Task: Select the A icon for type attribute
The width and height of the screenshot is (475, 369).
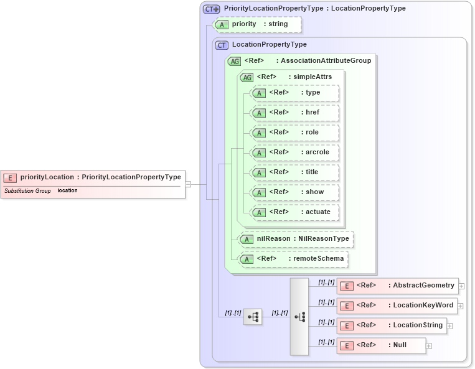Action: pyautogui.click(x=259, y=93)
